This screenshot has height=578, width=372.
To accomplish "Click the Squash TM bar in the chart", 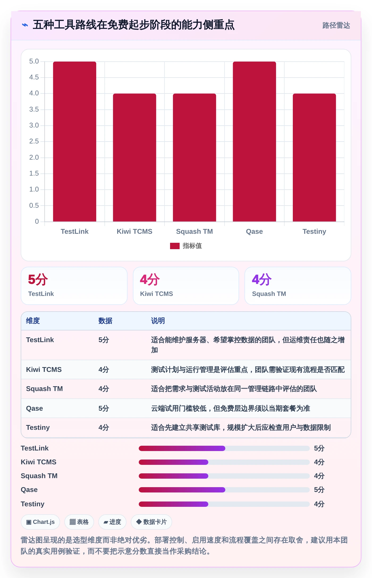I will tap(195, 158).
